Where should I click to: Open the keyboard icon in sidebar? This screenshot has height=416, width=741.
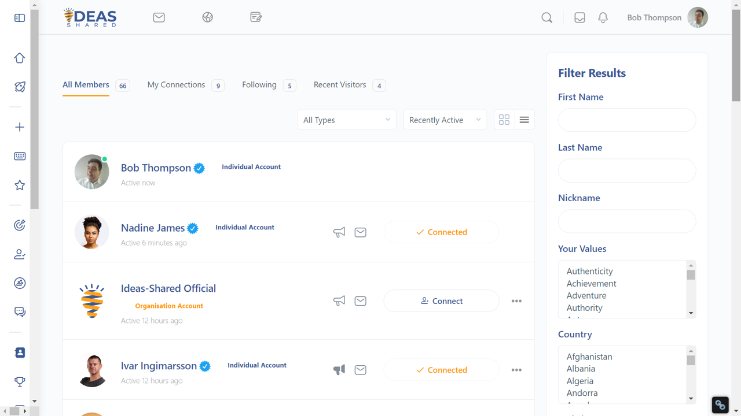pos(20,156)
